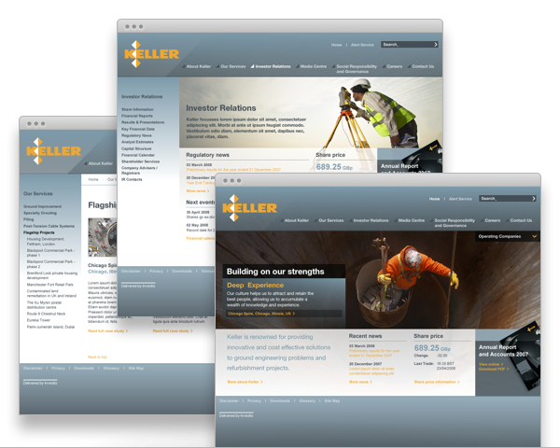Open Shareholder Services sidebar item
This screenshot has width=560, height=448.
point(141,161)
